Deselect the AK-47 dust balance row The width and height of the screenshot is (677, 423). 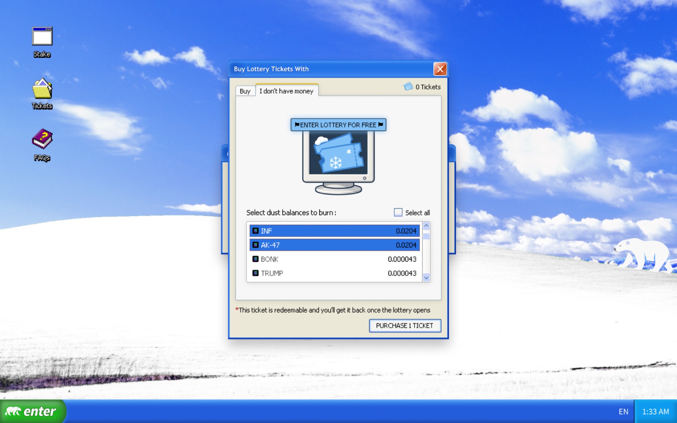coord(334,245)
